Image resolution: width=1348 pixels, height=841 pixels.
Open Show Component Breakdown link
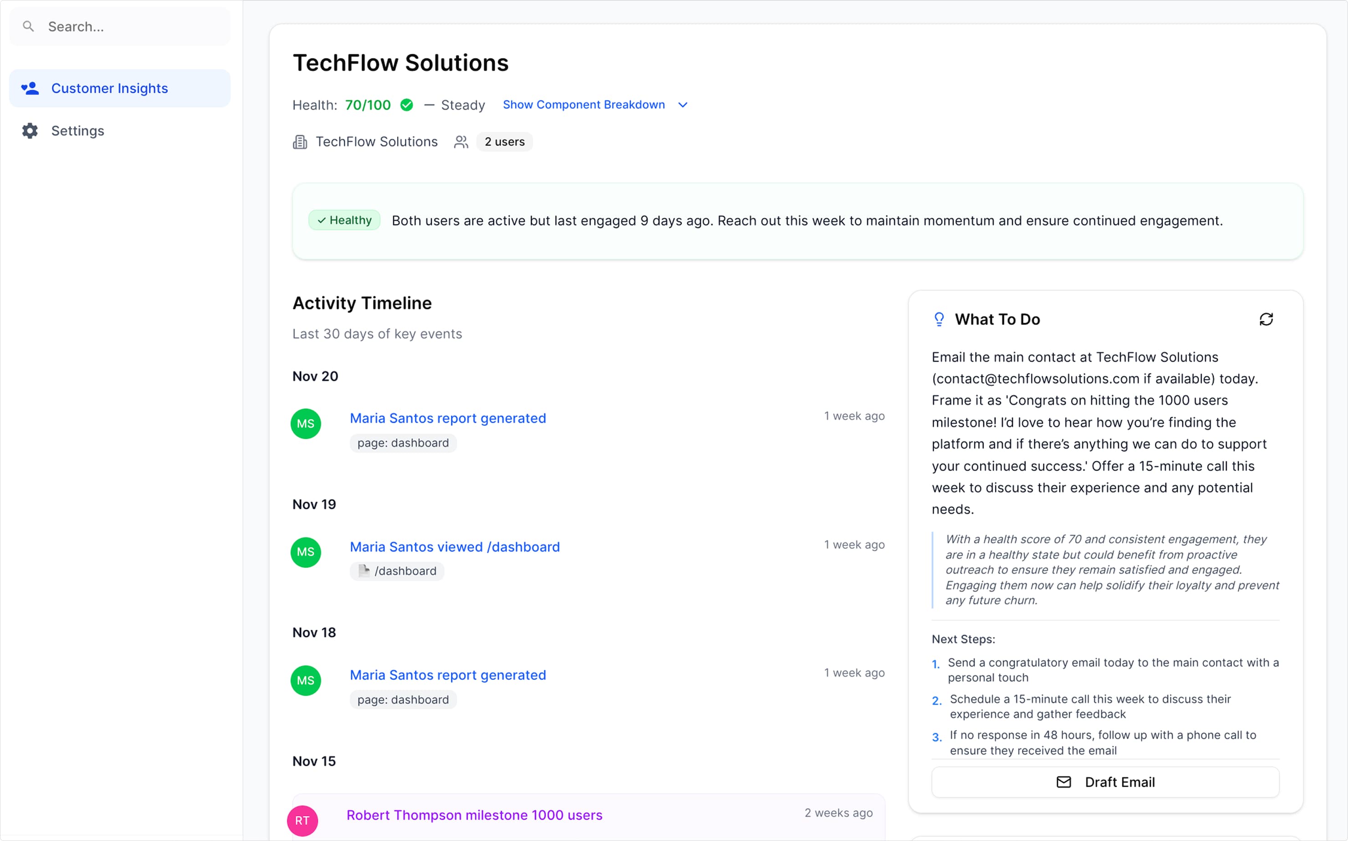click(x=583, y=105)
